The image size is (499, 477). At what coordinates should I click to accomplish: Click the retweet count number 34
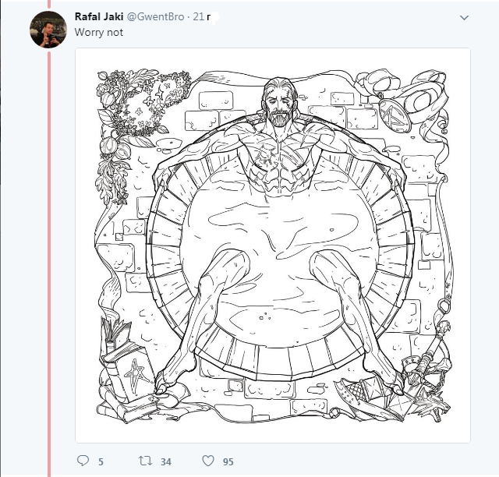(x=166, y=462)
